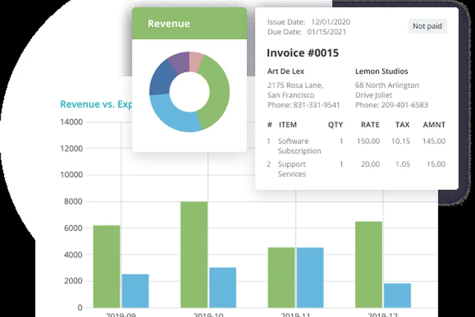The width and height of the screenshot is (475, 317).
Task: Click the Invoice #0015 heading
Action: click(x=302, y=53)
